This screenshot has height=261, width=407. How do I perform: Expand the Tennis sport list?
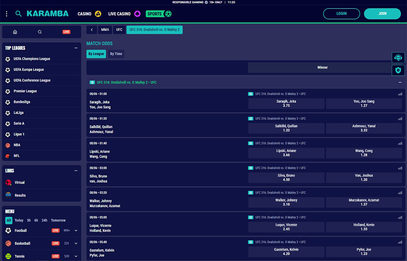point(76,257)
